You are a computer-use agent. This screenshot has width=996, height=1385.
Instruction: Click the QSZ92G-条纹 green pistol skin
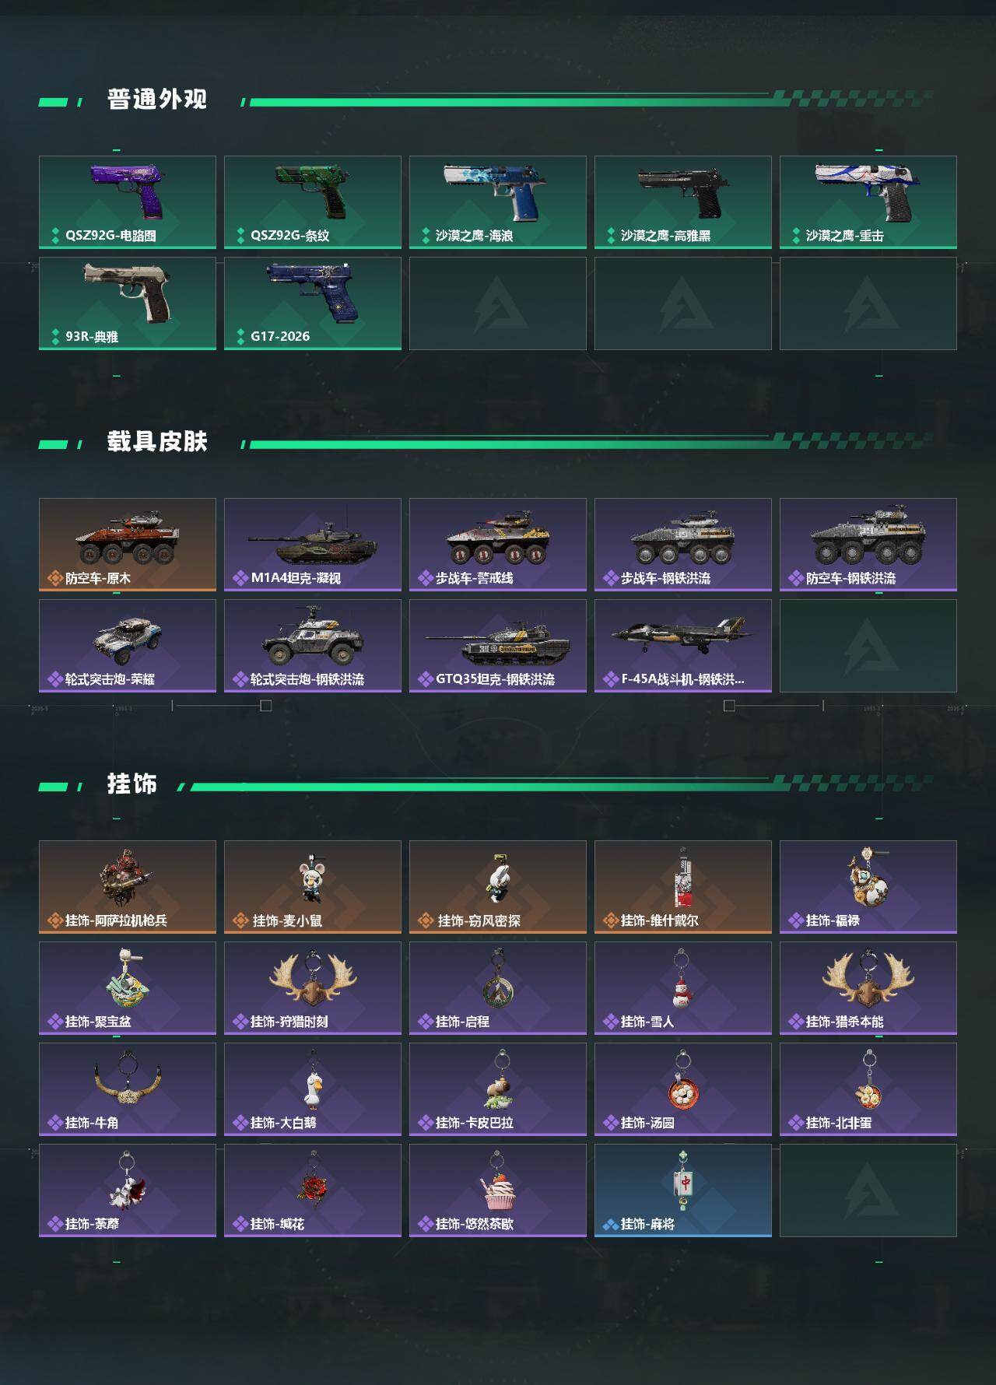click(x=313, y=202)
